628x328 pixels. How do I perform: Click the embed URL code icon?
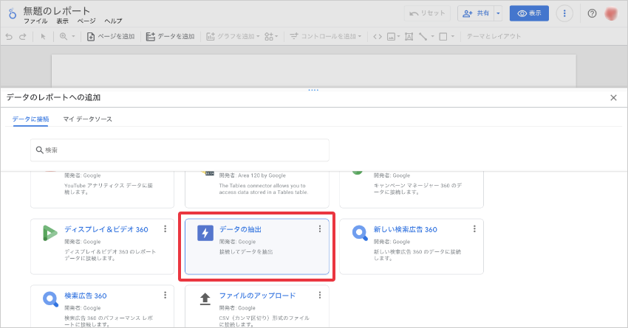pos(378,36)
